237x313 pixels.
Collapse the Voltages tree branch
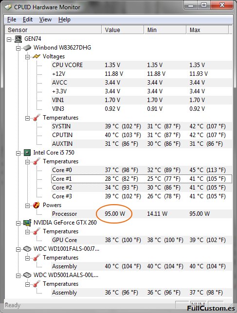27,57
